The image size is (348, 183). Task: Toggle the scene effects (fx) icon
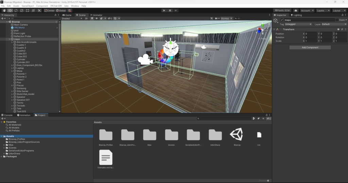(102, 18)
